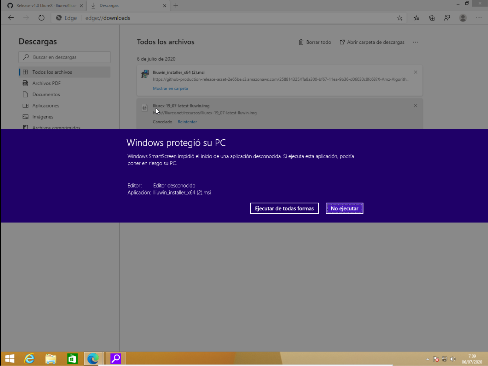Open volume speaker tray icon
This screenshot has width=488, height=366.
pyautogui.click(x=453, y=359)
